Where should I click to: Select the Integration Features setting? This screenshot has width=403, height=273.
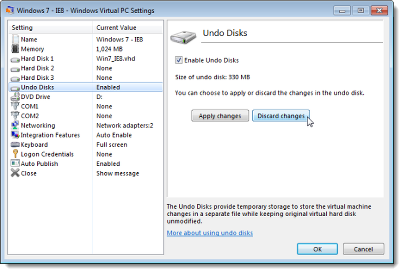[86, 135]
